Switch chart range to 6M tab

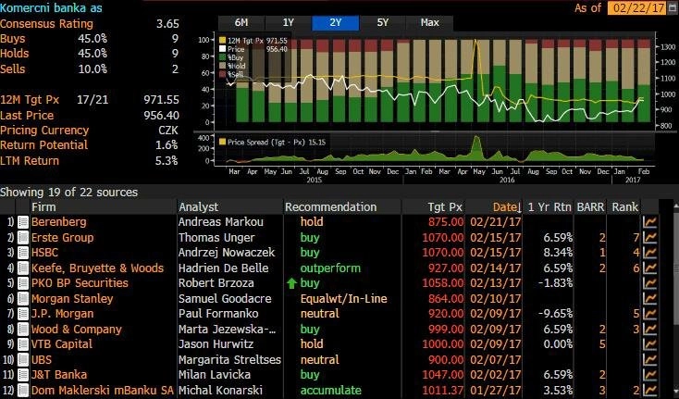click(x=241, y=23)
